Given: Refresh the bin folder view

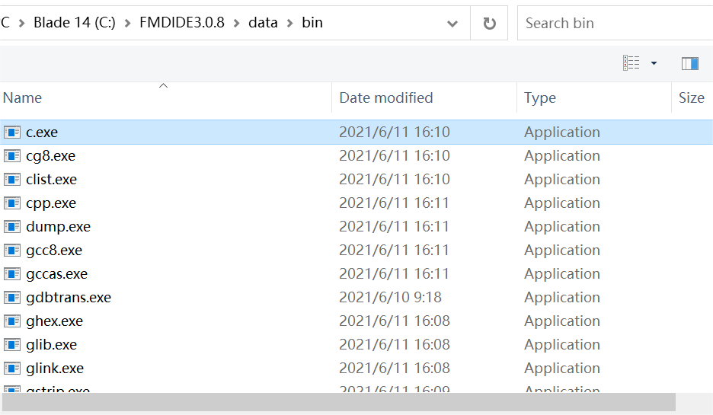Looking at the screenshot, I should pos(490,23).
